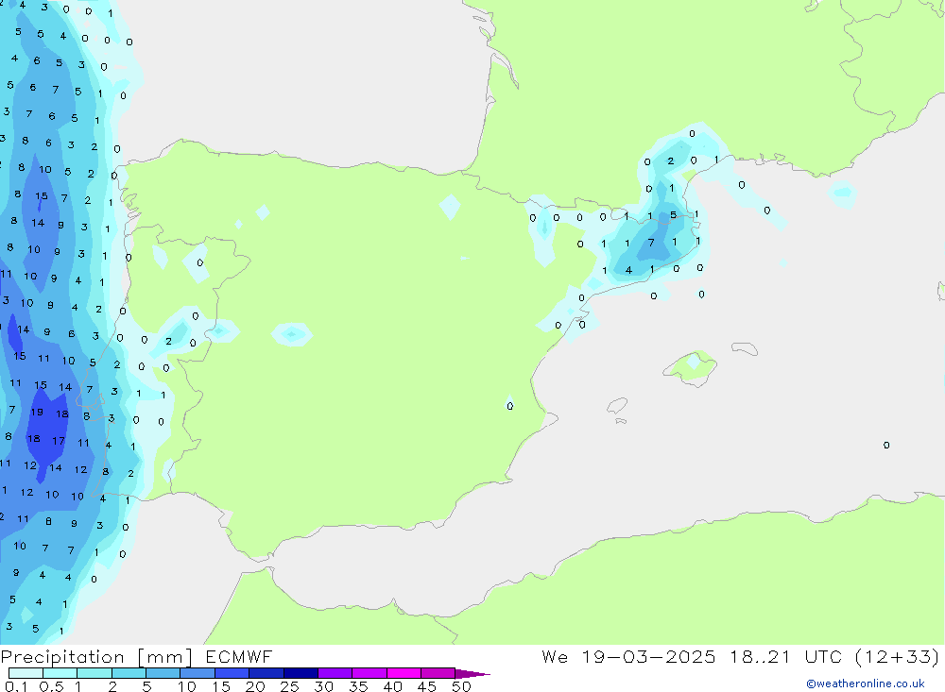Click the "50" legend scale label
Image resolution: width=945 pixels, height=692 pixels.
461,686
